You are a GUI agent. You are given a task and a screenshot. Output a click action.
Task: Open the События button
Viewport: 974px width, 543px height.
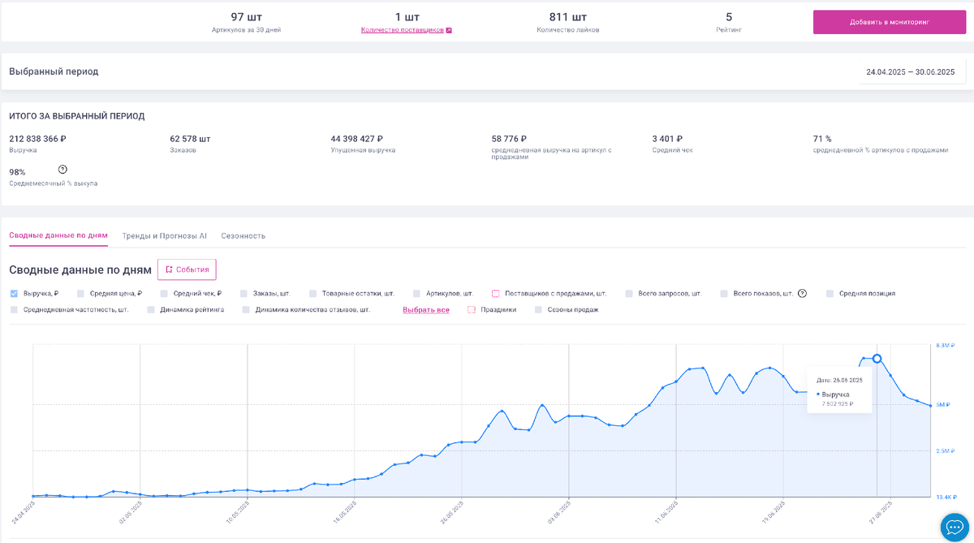coord(187,269)
